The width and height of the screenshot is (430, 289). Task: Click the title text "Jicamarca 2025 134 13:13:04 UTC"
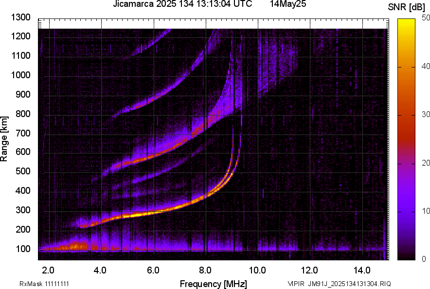(182, 4)
